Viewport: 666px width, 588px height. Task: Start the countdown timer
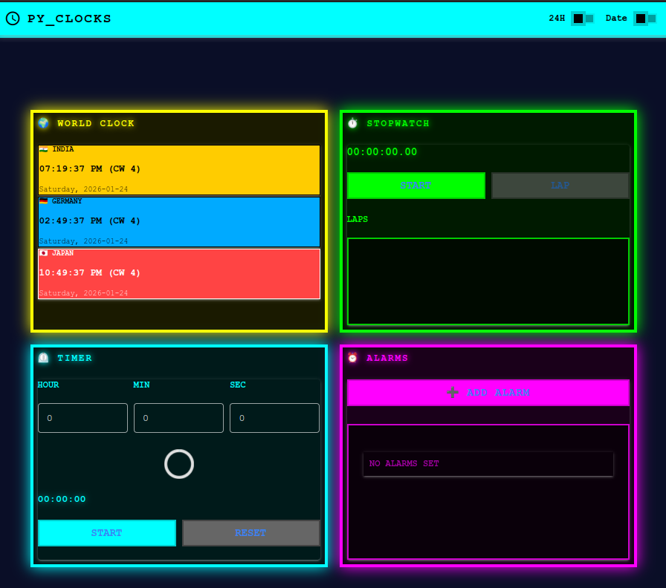click(106, 532)
